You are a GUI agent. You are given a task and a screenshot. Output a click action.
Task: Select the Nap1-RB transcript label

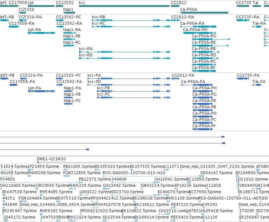(x=72, y=36)
